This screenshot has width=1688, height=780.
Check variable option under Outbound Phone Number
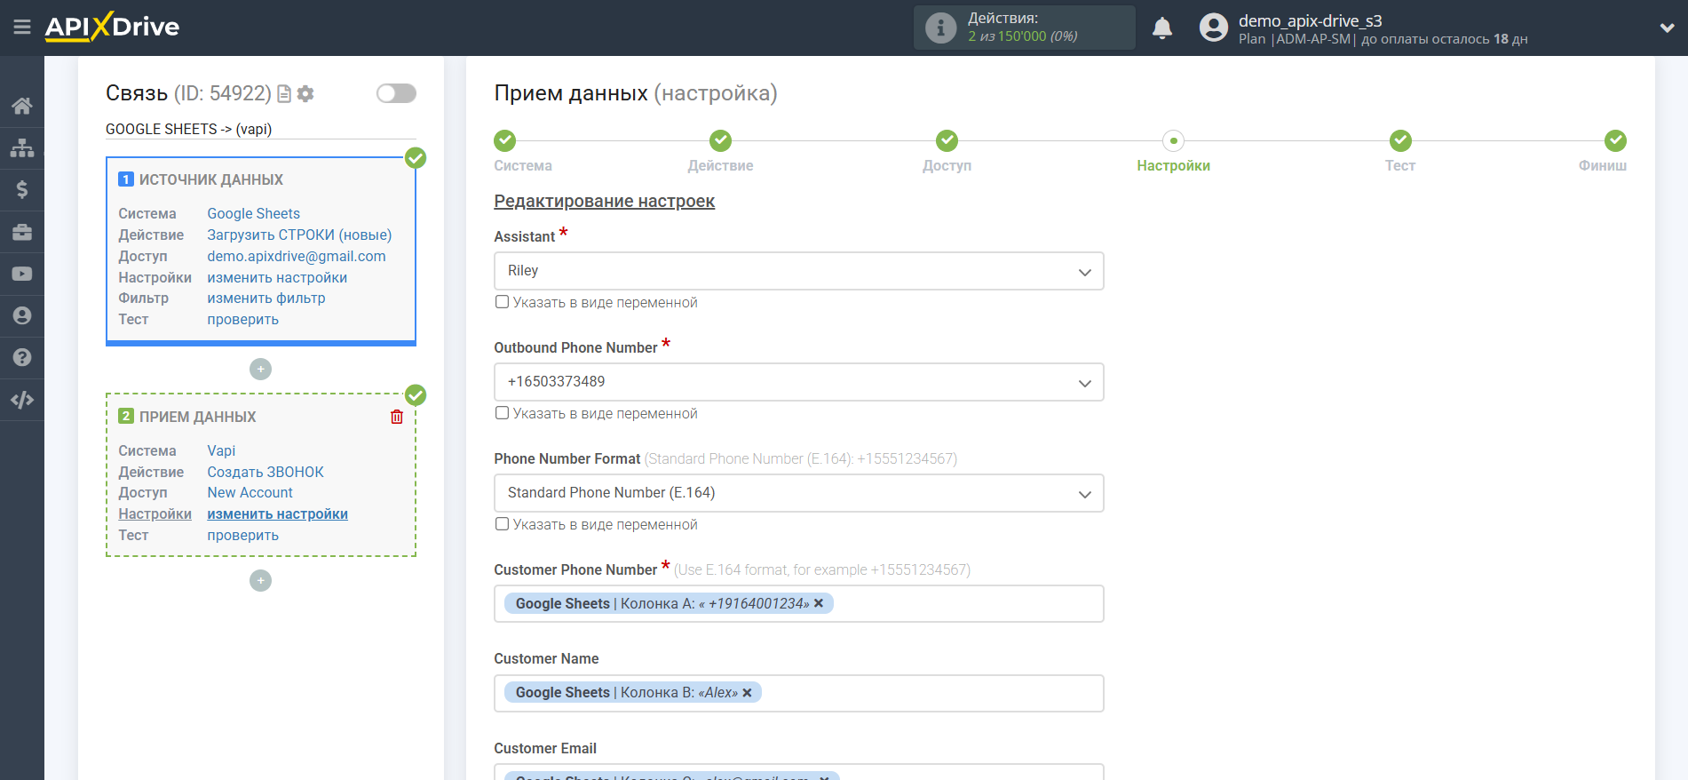(x=502, y=413)
